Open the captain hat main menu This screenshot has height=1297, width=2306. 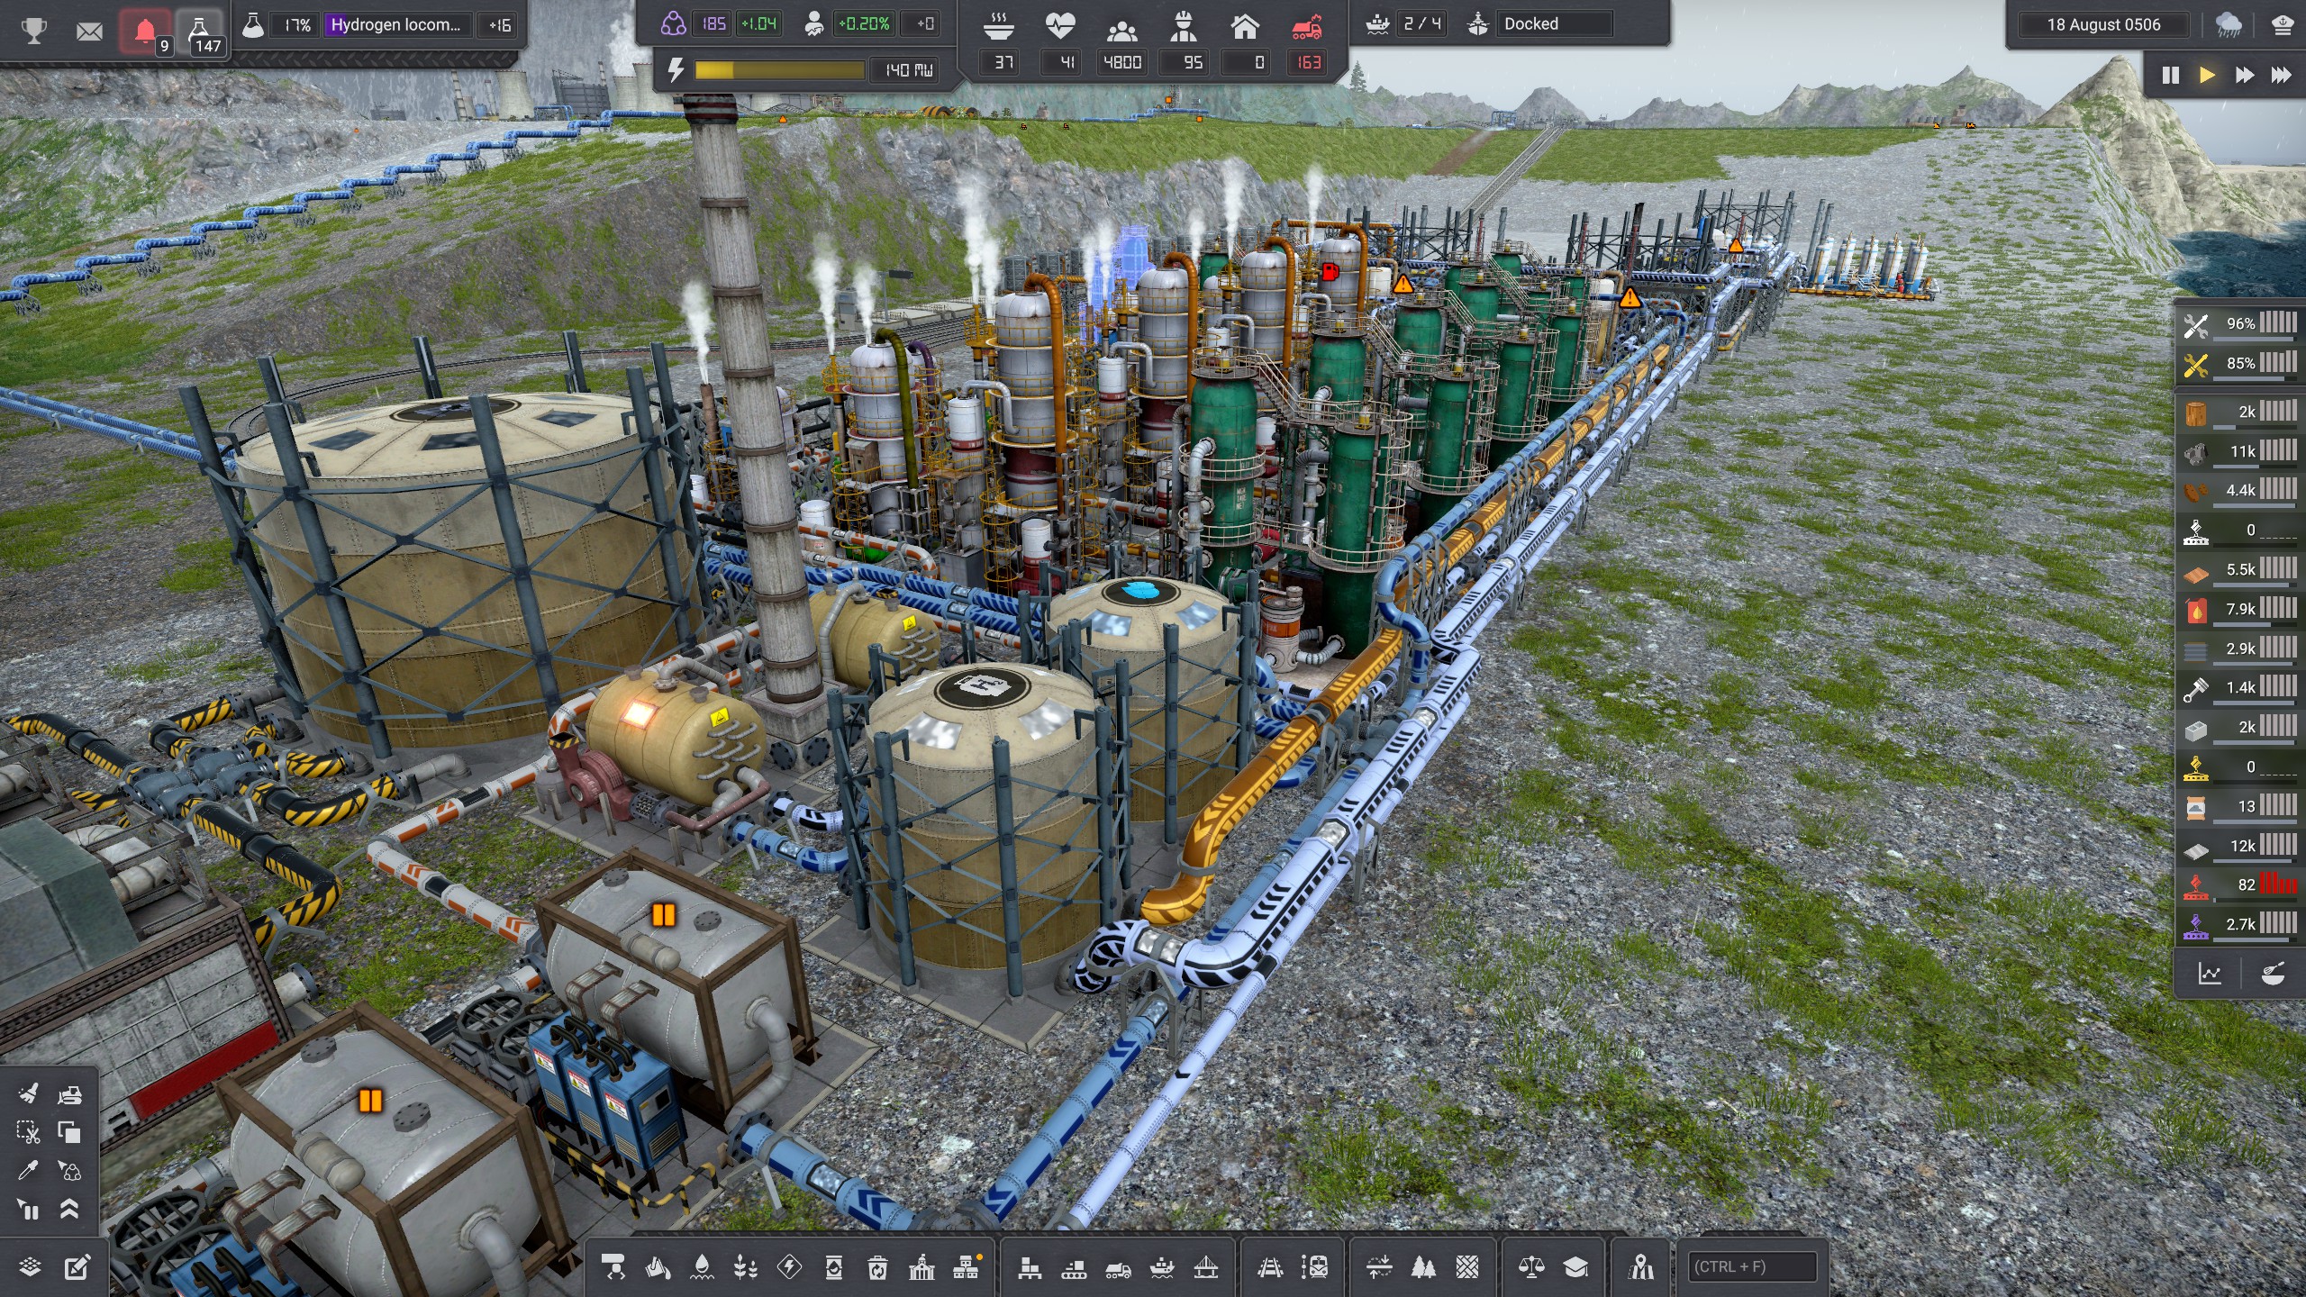tap(2282, 25)
